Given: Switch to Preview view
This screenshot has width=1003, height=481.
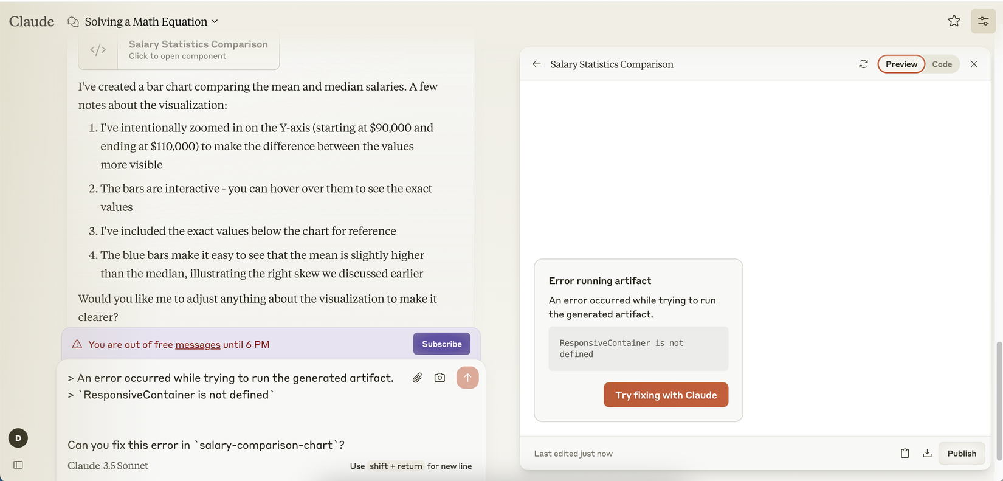Looking at the screenshot, I should [x=901, y=64].
